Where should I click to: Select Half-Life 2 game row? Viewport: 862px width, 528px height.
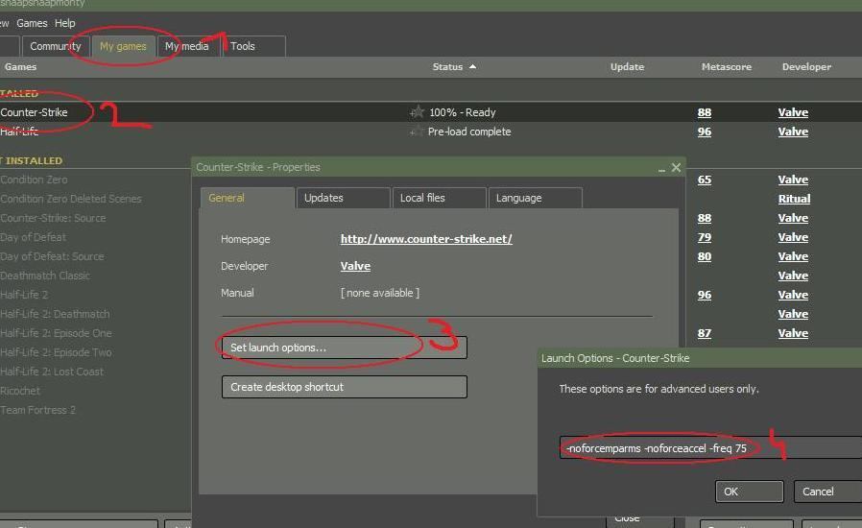(x=24, y=295)
